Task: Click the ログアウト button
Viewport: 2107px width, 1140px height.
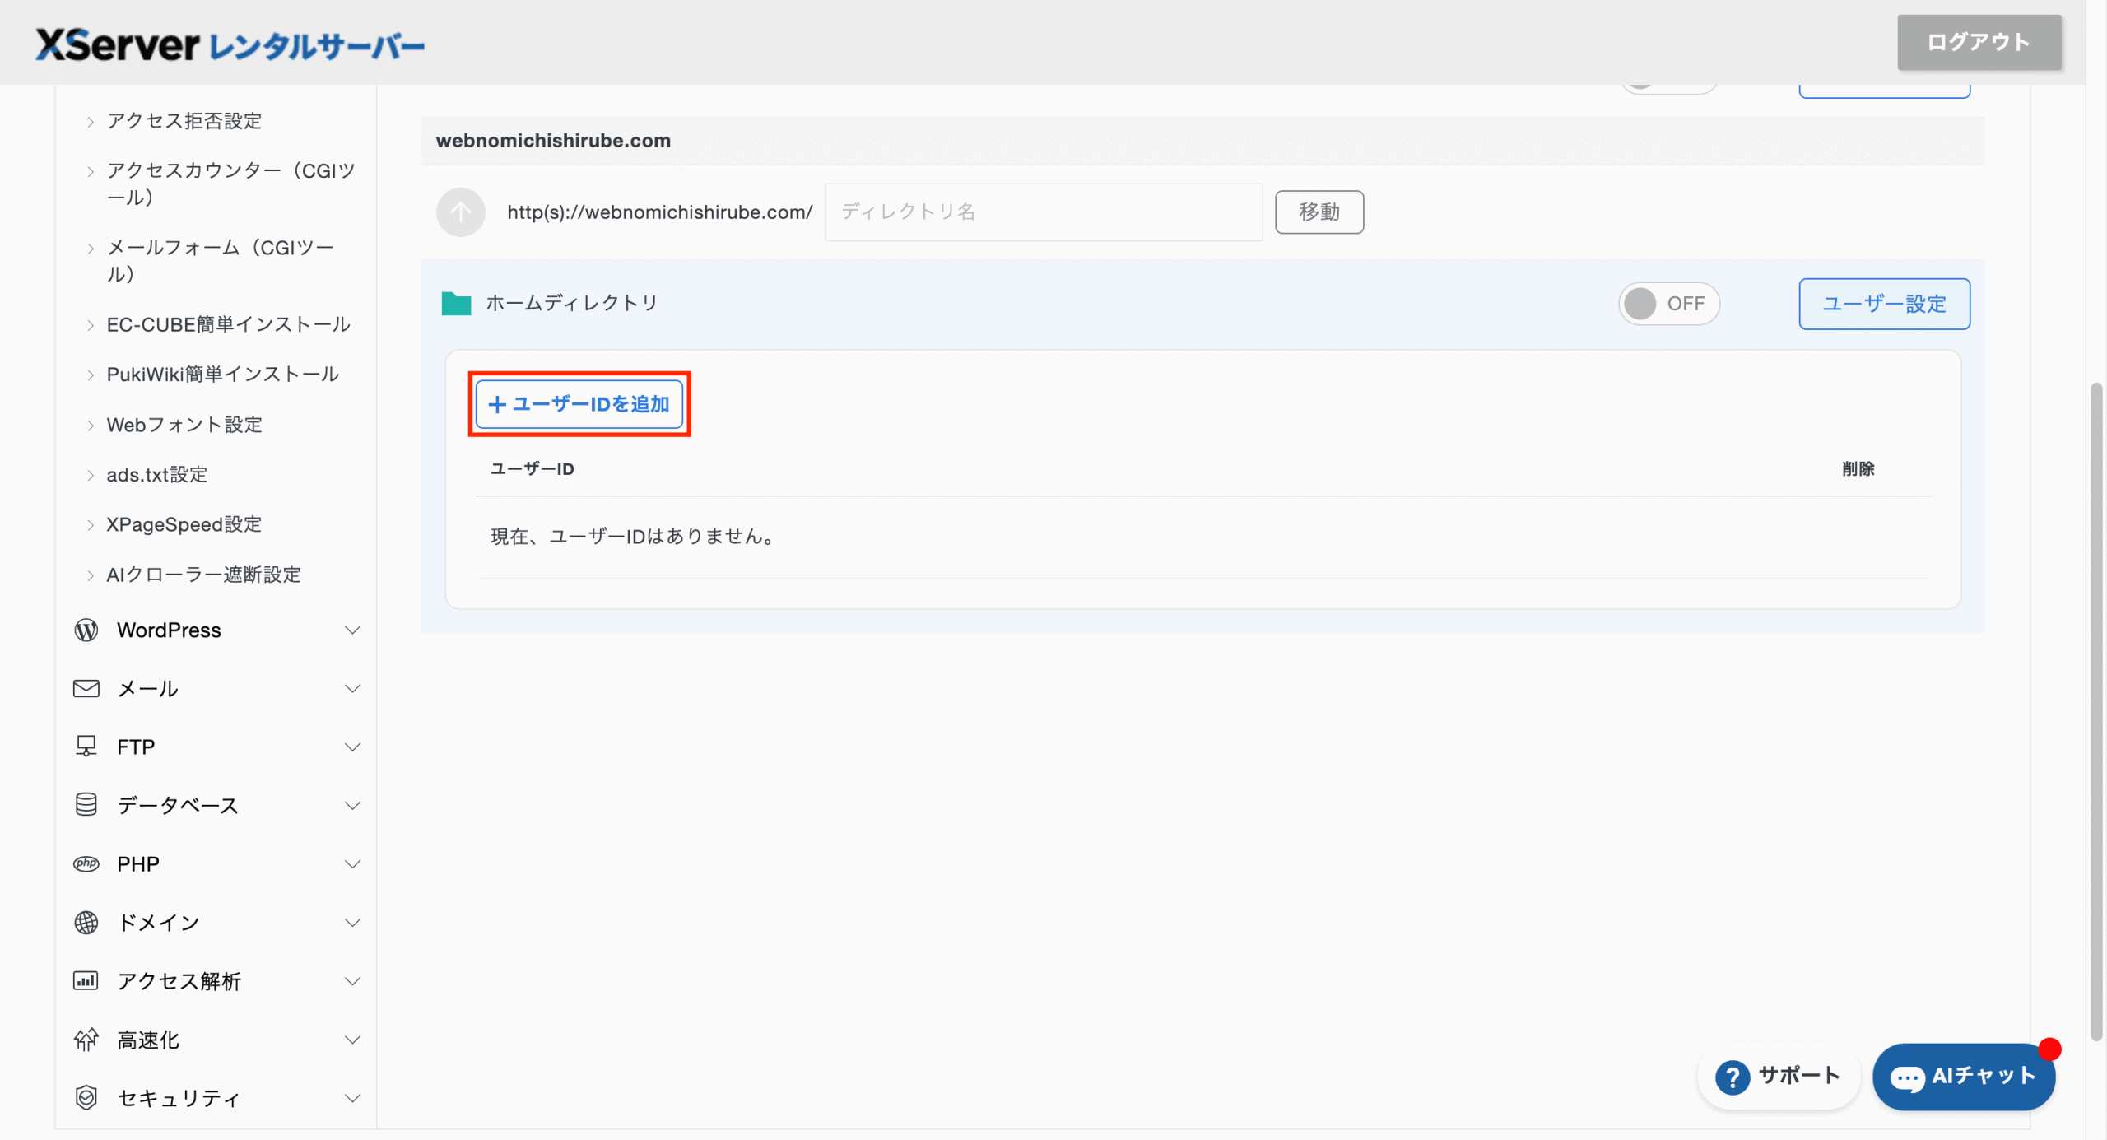Action: click(x=1979, y=42)
